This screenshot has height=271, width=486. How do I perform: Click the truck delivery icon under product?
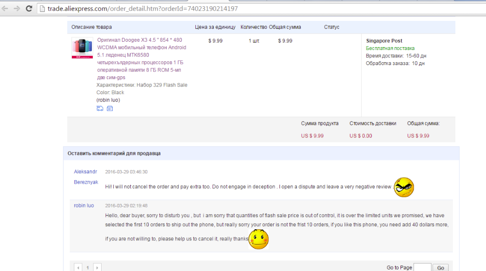pyautogui.click(x=100, y=108)
